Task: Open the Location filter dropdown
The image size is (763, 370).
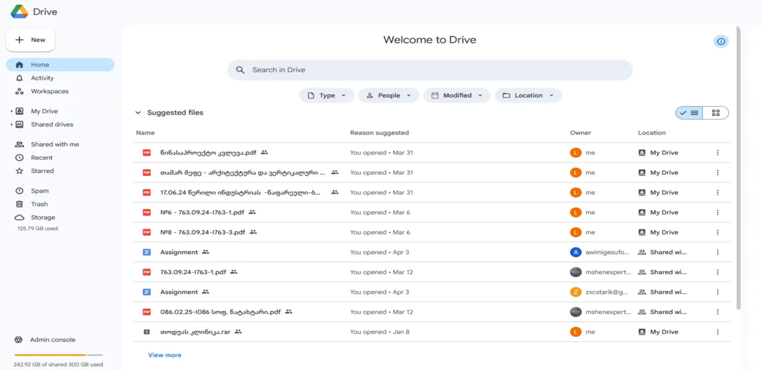Action: pyautogui.click(x=528, y=96)
